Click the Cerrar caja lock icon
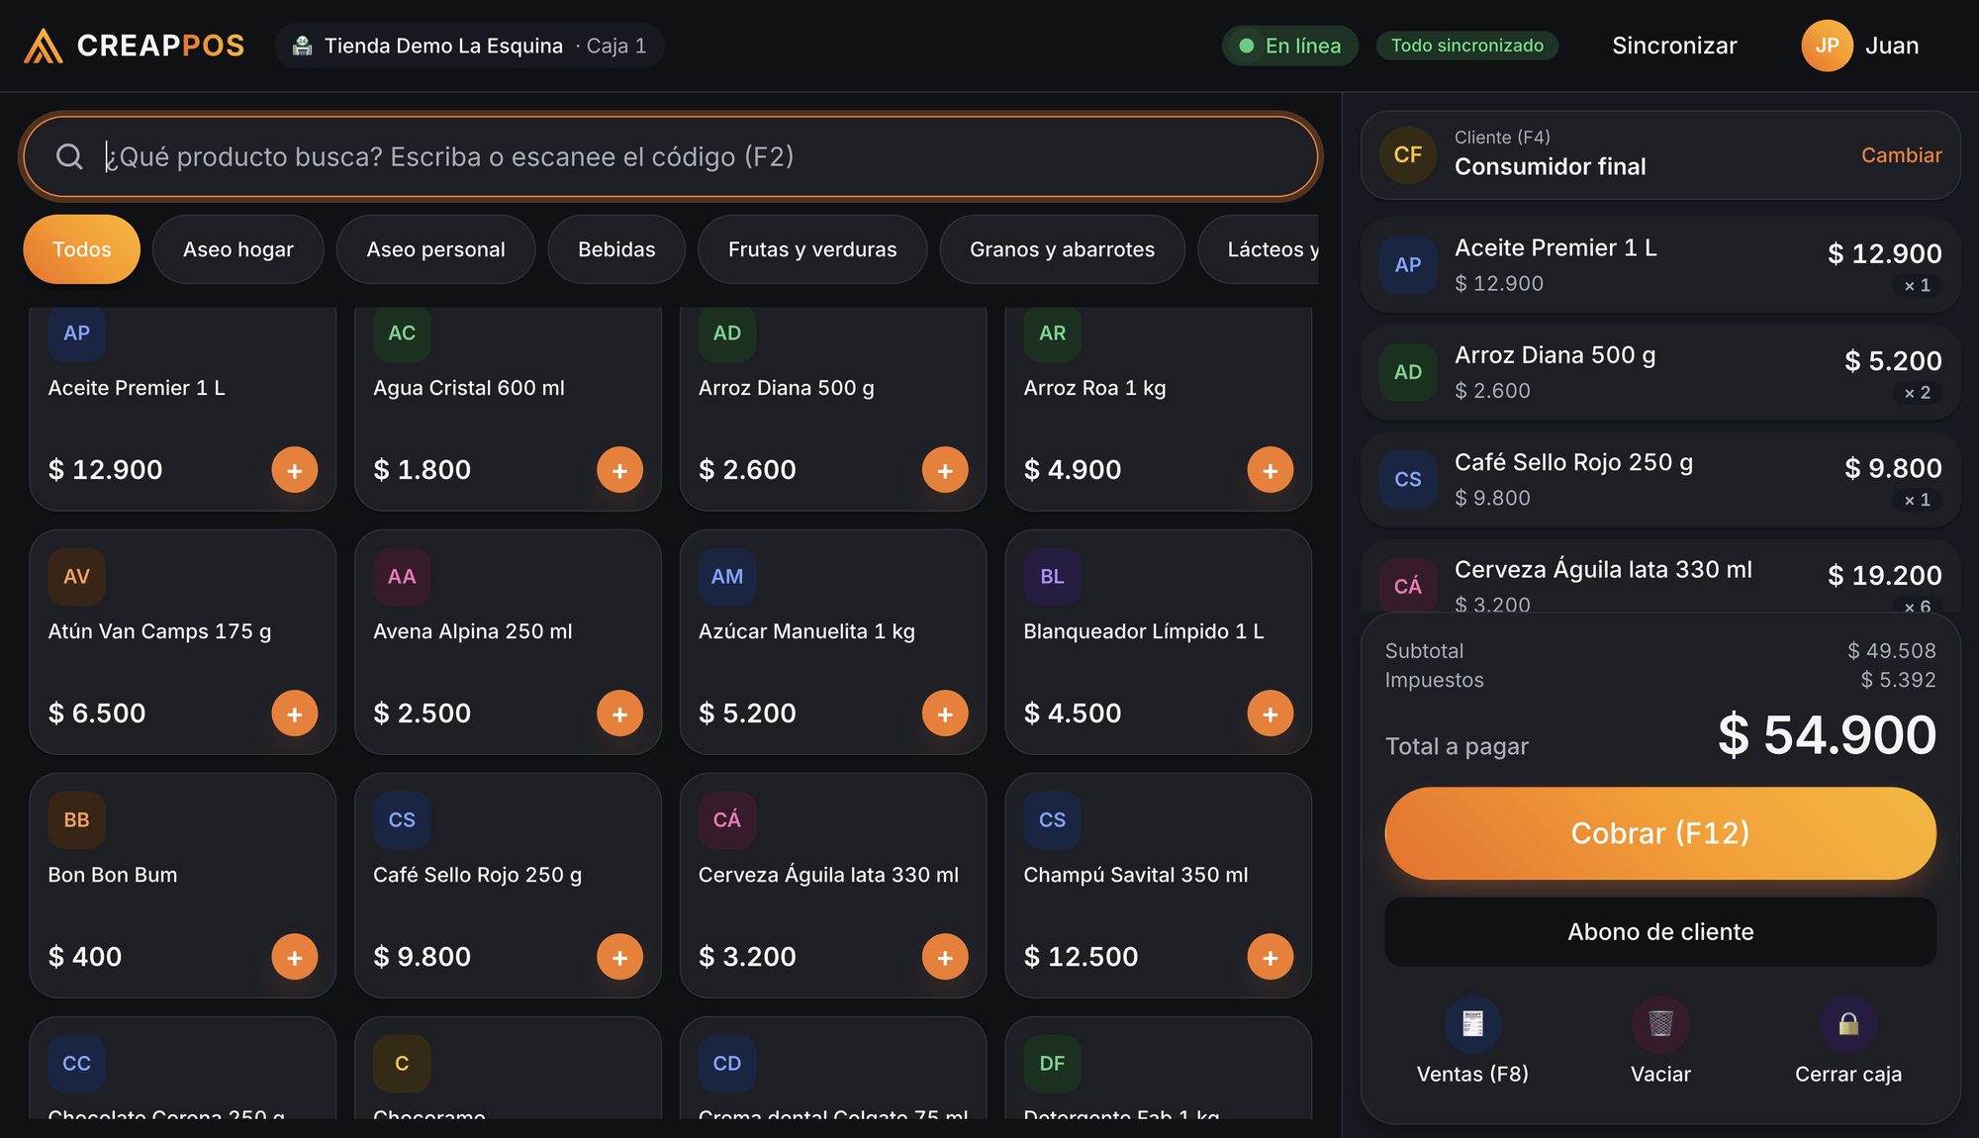This screenshot has height=1138, width=1979. coord(1848,1024)
